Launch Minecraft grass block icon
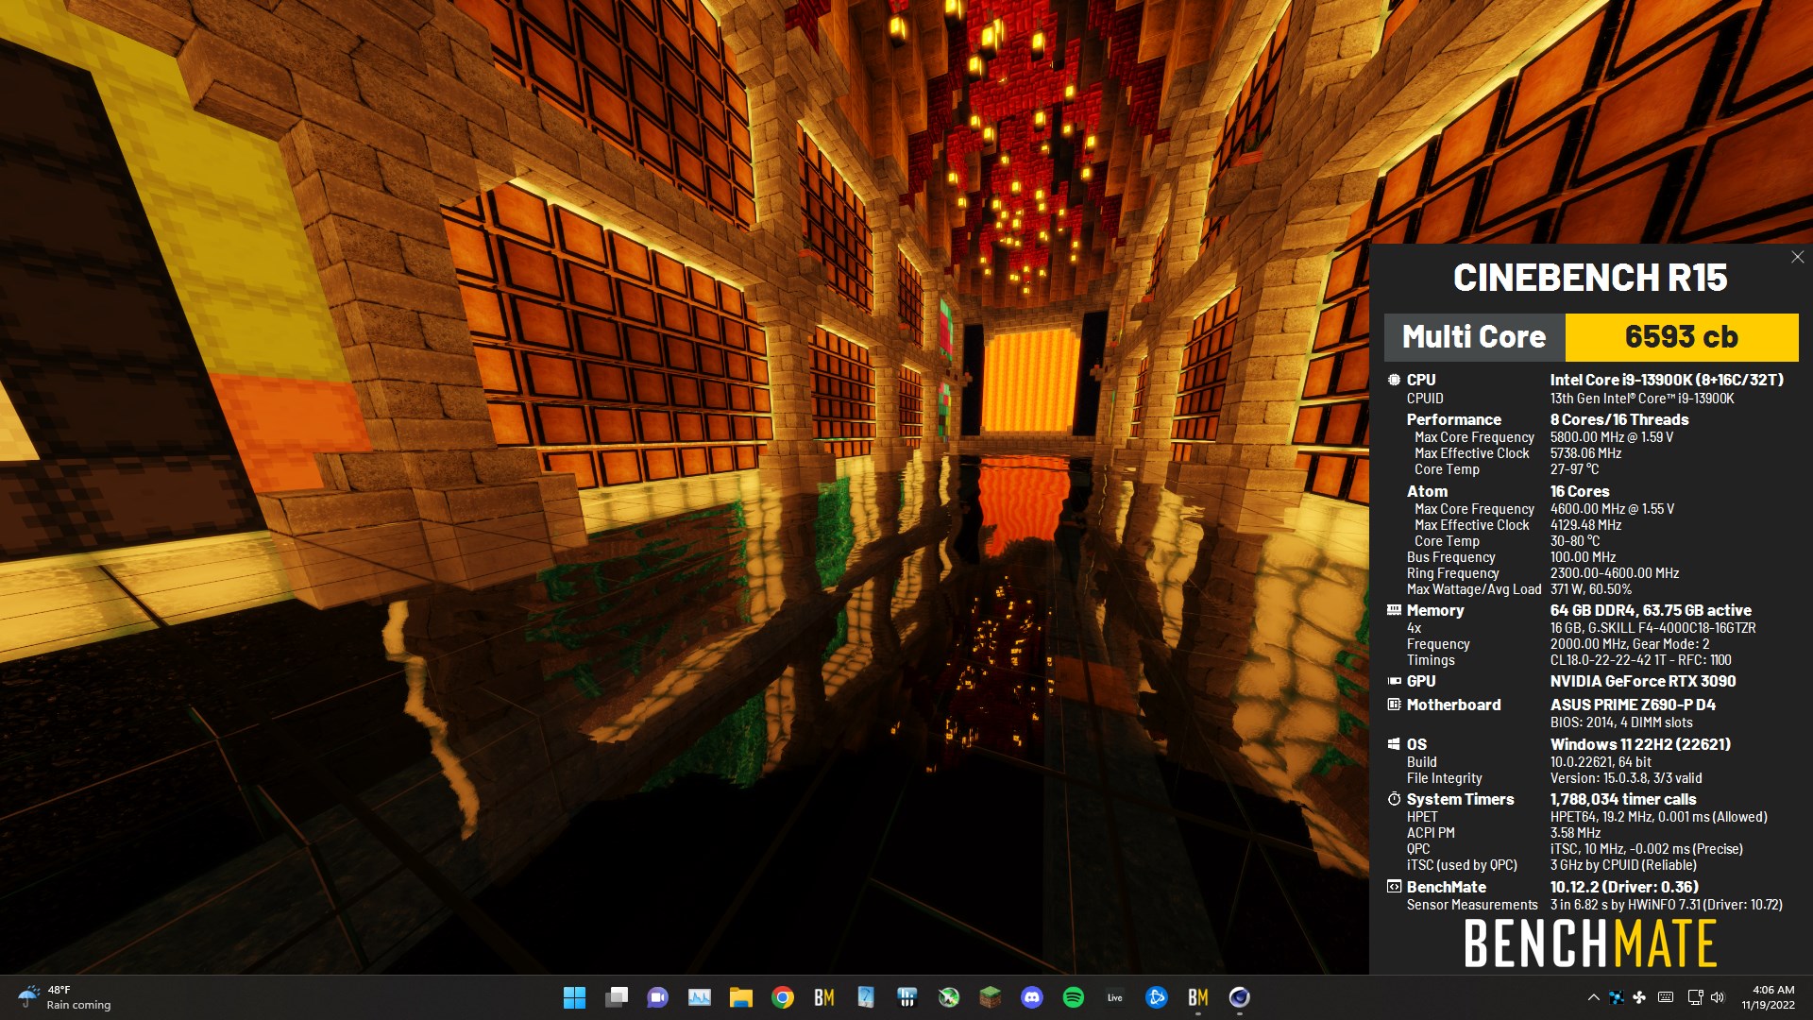The width and height of the screenshot is (1813, 1020). pos(991,997)
